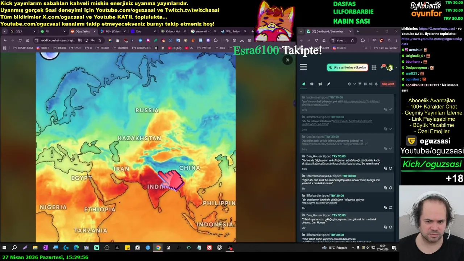This screenshot has width=464, height=261.
Task: Open the TWITCH bookmark folder
Action: (204, 48)
